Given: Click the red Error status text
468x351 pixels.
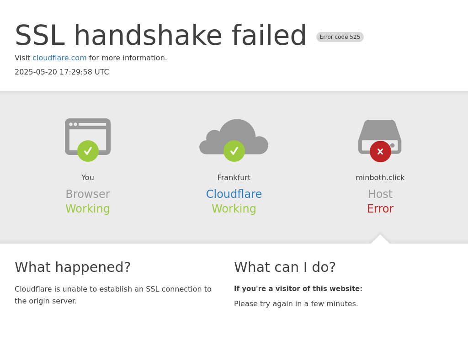Looking at the screenshot, I should [x=380, y=208].
